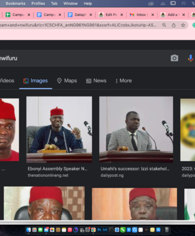Switch to the Edit Po browser tab
Viewport: 195px width, 236px height.
(x=111, y=15)
